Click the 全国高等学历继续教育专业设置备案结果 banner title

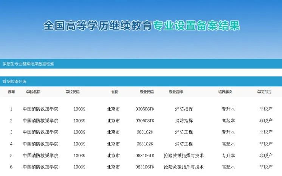142,26
